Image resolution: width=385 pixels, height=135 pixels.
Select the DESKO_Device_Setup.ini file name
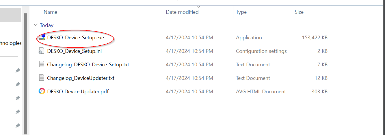[x=74, y=51]
